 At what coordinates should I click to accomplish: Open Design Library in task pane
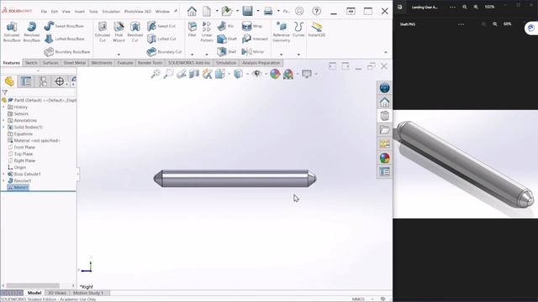click(385, 116)
